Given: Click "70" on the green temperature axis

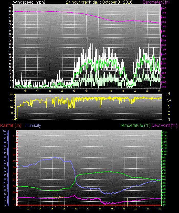Looking at the screenshot, I should click(164, 173).
